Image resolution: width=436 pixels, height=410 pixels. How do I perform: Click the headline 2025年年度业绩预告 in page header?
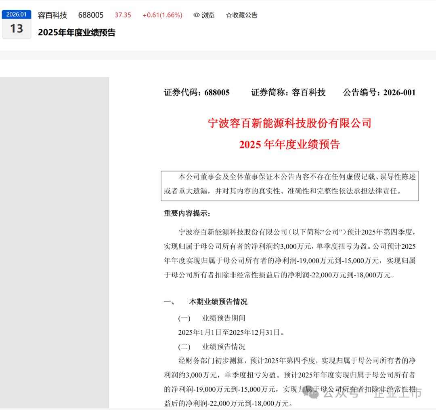pos(77,33)
